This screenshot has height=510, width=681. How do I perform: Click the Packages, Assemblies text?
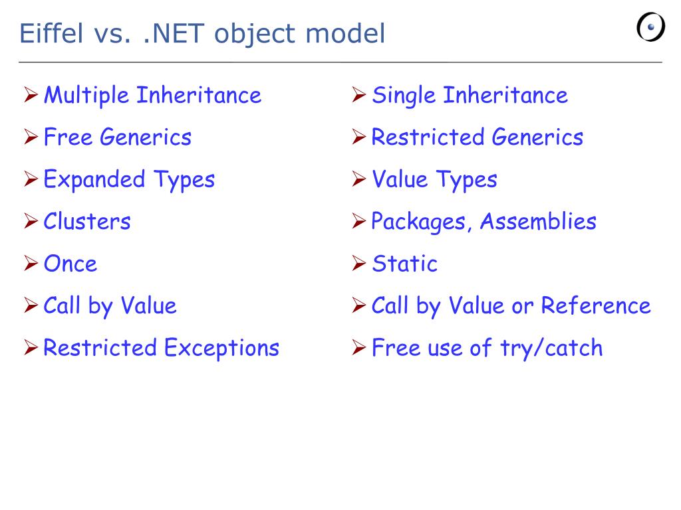[484, 222]
